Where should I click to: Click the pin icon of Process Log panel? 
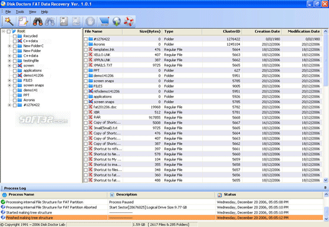tap(325, 187)
